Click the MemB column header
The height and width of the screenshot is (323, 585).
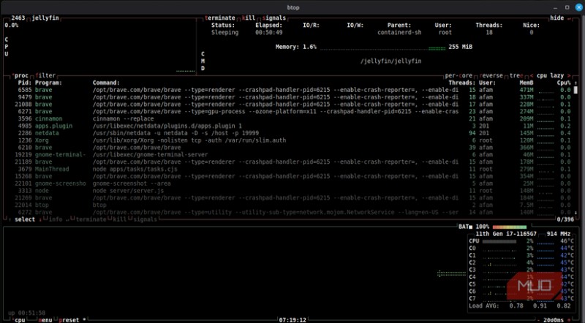(526, 83)
